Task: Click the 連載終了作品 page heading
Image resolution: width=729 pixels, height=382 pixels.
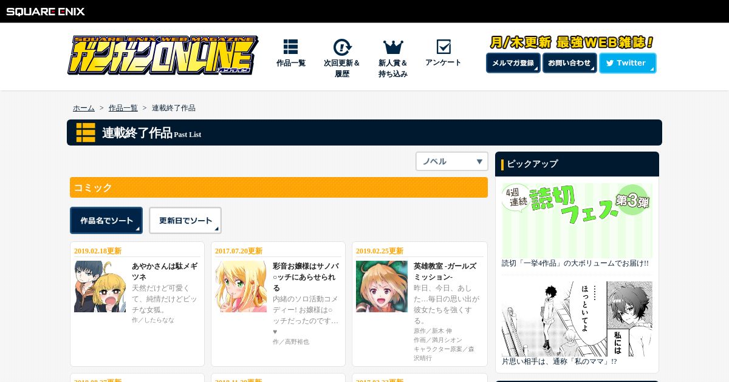Action: pyautogui.click(x=137, y=133)
